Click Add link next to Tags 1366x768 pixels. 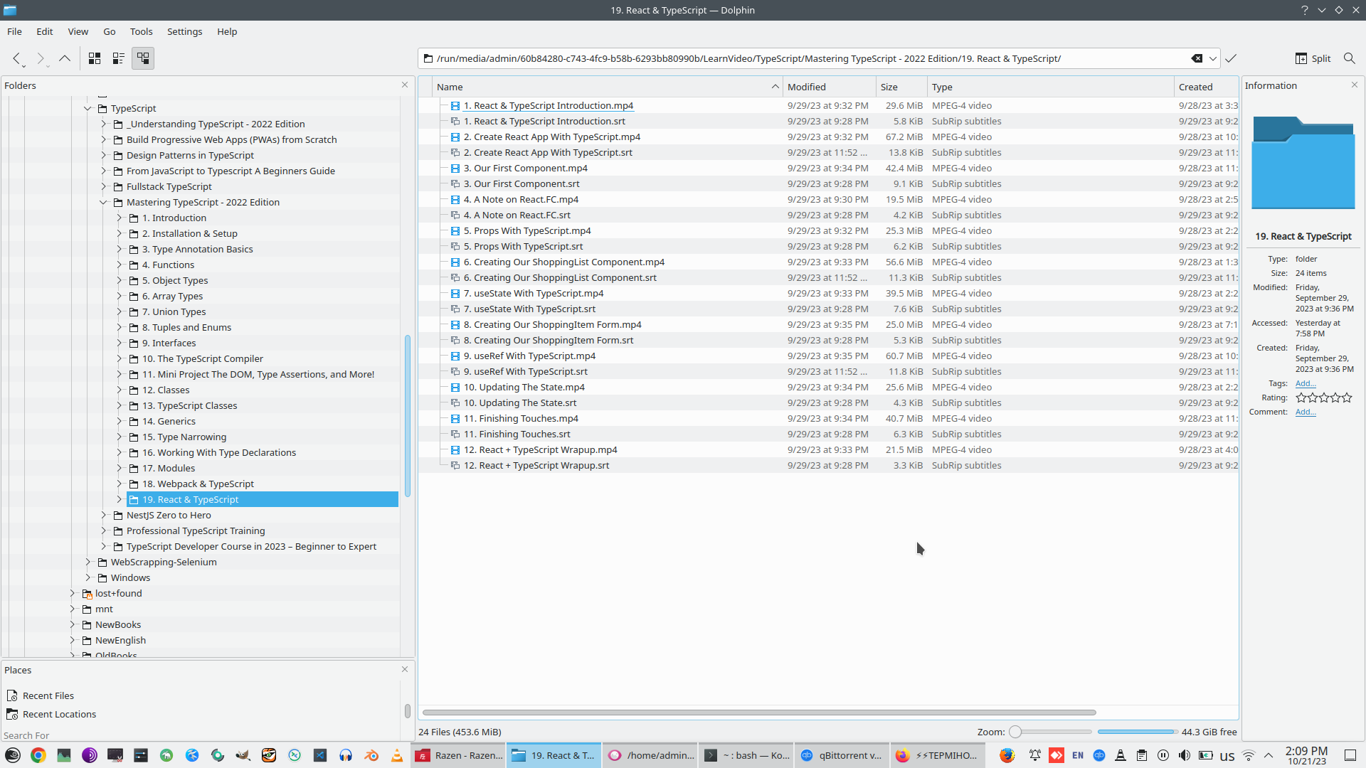pos(1305,383)
